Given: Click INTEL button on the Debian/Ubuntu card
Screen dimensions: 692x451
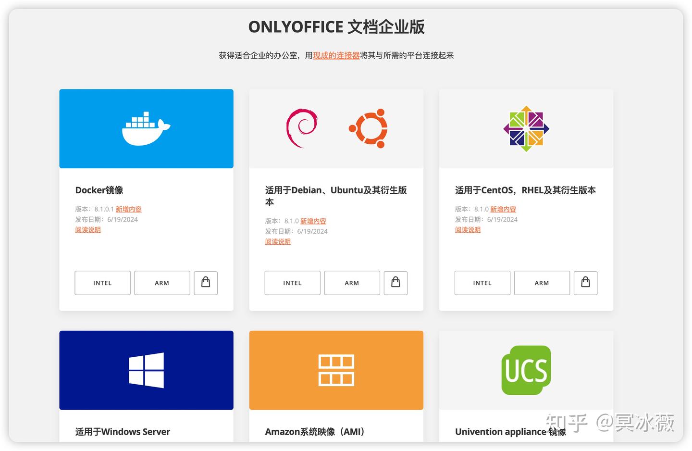Looking at the screenshot, I should point(292,283).
